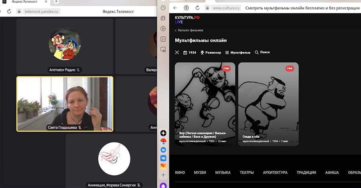Click the мультипликационный • 1934 • 10 мин caption

click(x=203, y=141)
